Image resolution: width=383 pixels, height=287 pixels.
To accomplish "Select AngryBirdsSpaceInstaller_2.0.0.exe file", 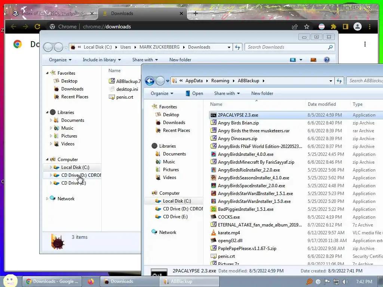I will pos(248,185).
